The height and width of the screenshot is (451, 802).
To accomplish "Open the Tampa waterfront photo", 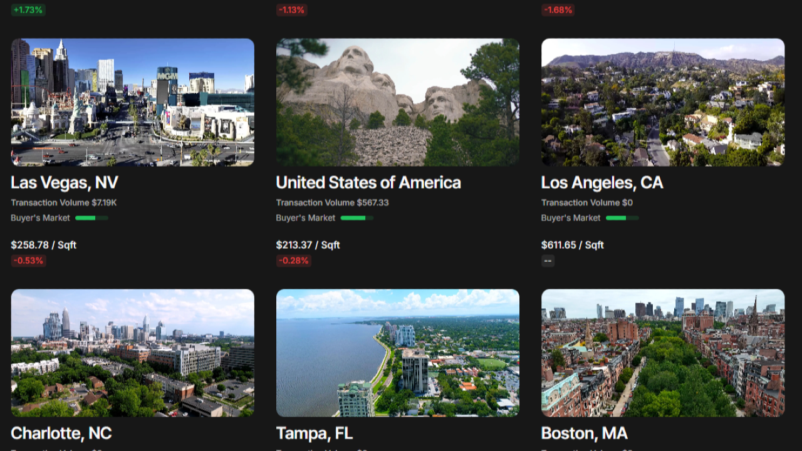I will [398, 353].
